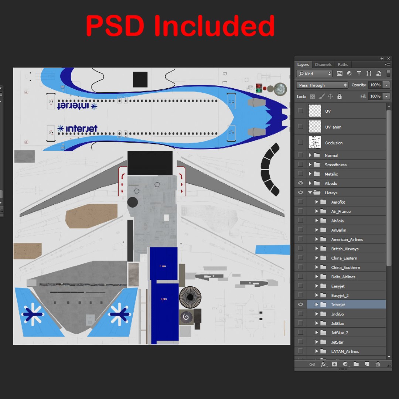The height and width of the screenshot is (399, 399).
Task: Toggle the layer filtering switch
Action: click(388, 74)
